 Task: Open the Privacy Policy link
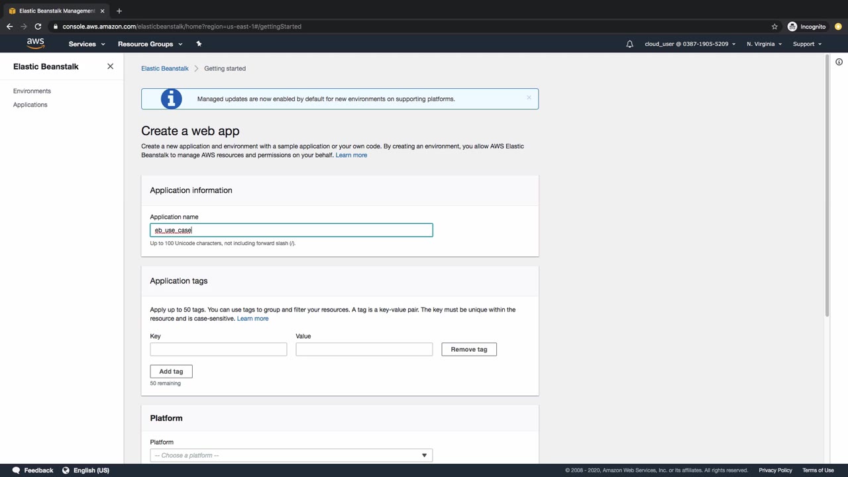775,470
